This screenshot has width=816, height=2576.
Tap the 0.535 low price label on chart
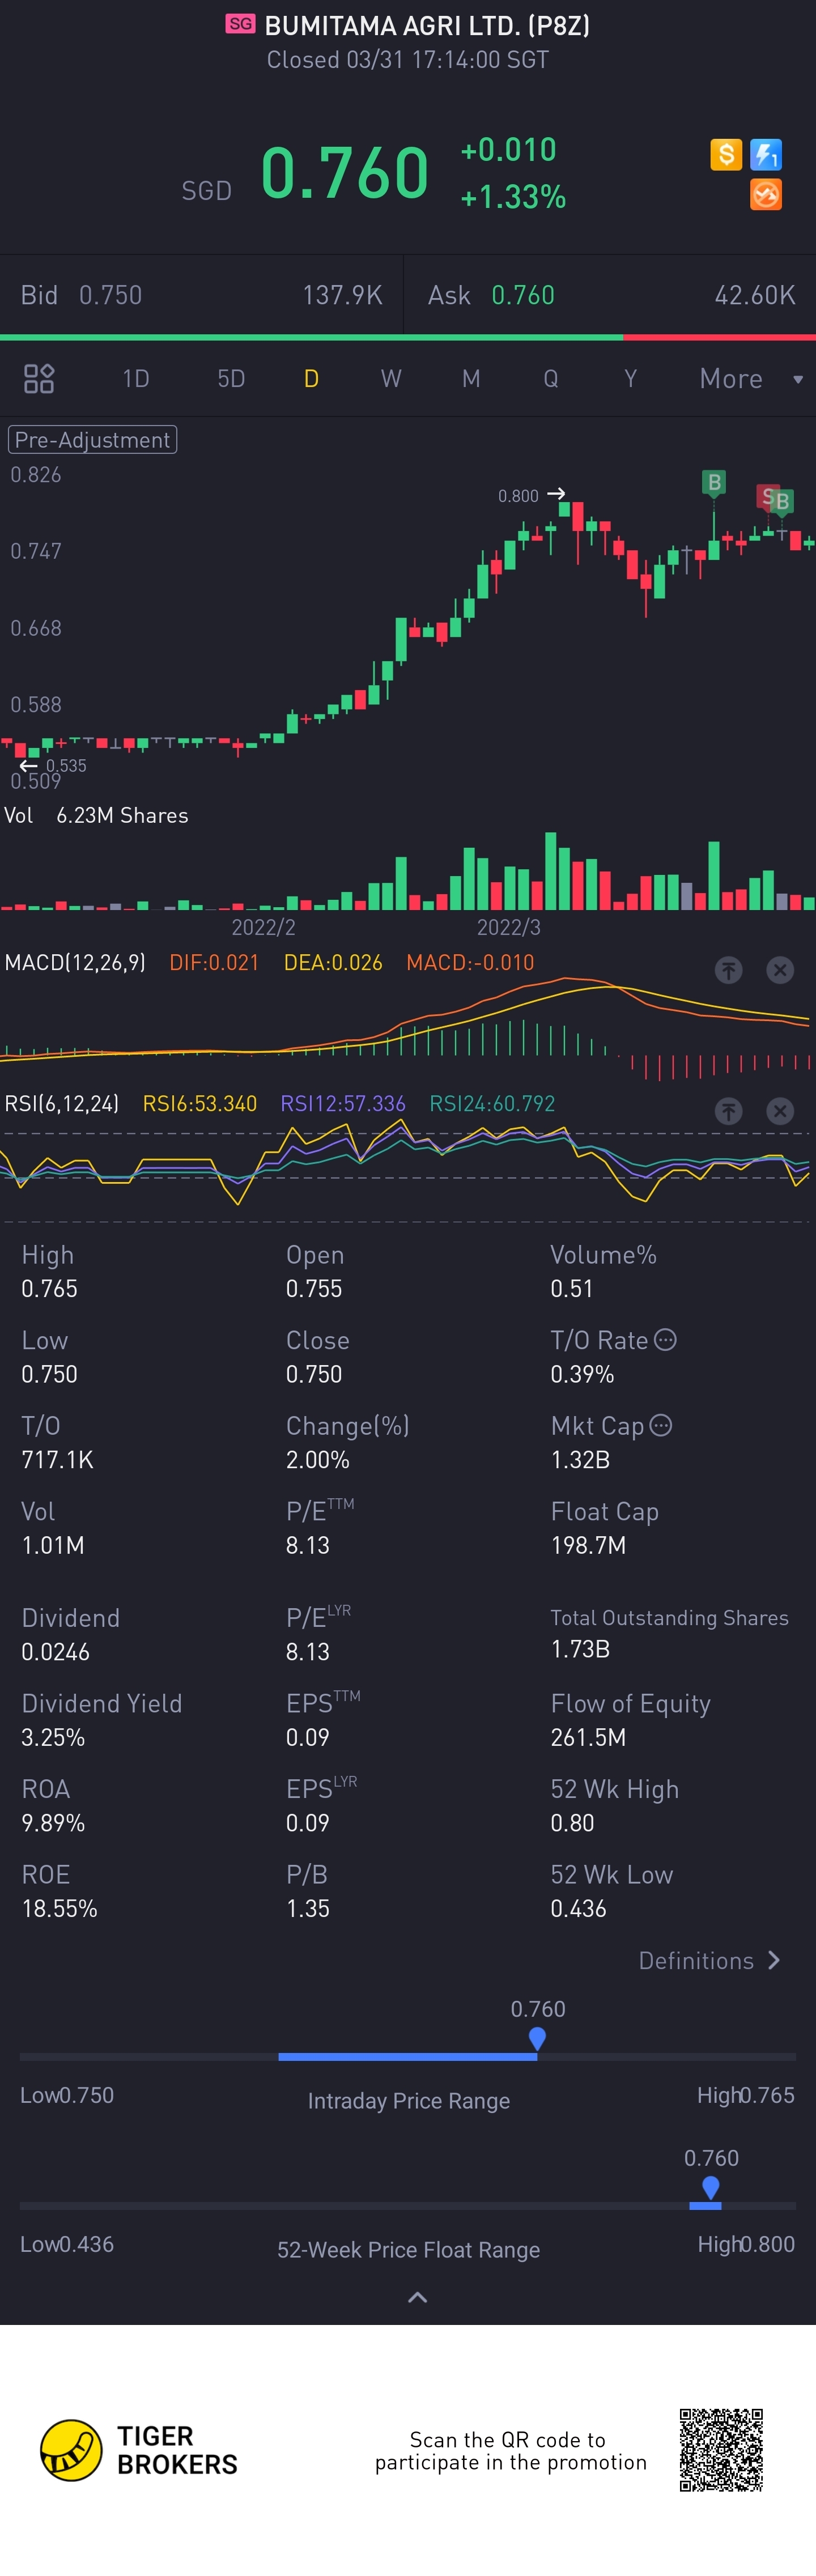(x=66, y=766)
